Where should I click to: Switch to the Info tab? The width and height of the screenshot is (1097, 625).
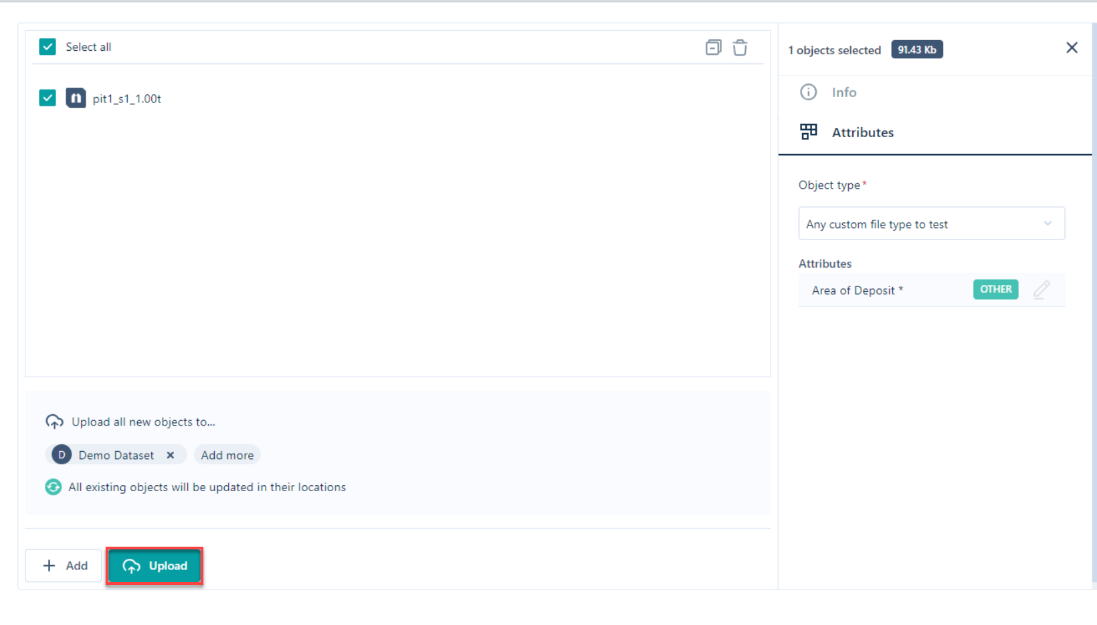point(844,92)
